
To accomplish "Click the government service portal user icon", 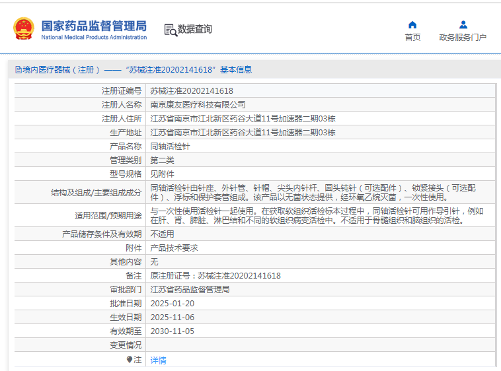I will click(x=463, y=25).
